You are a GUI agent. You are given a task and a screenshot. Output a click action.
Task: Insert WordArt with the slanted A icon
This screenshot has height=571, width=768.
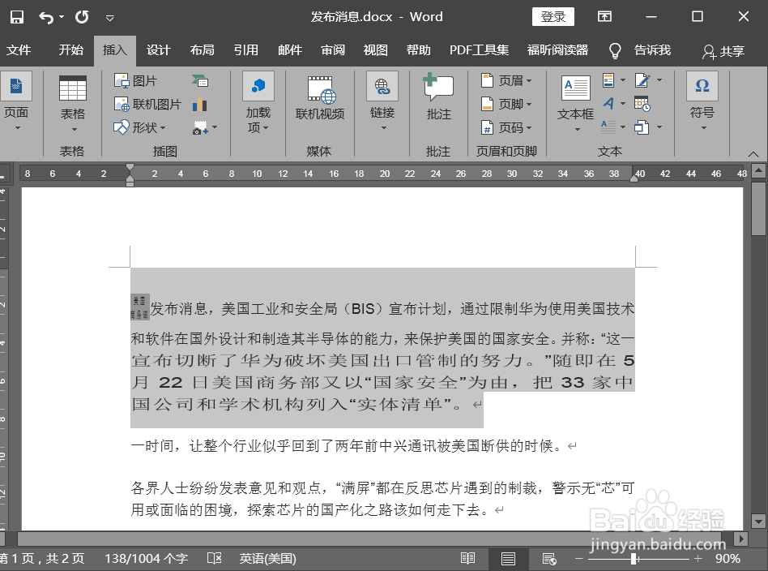(x=609, y=104)
